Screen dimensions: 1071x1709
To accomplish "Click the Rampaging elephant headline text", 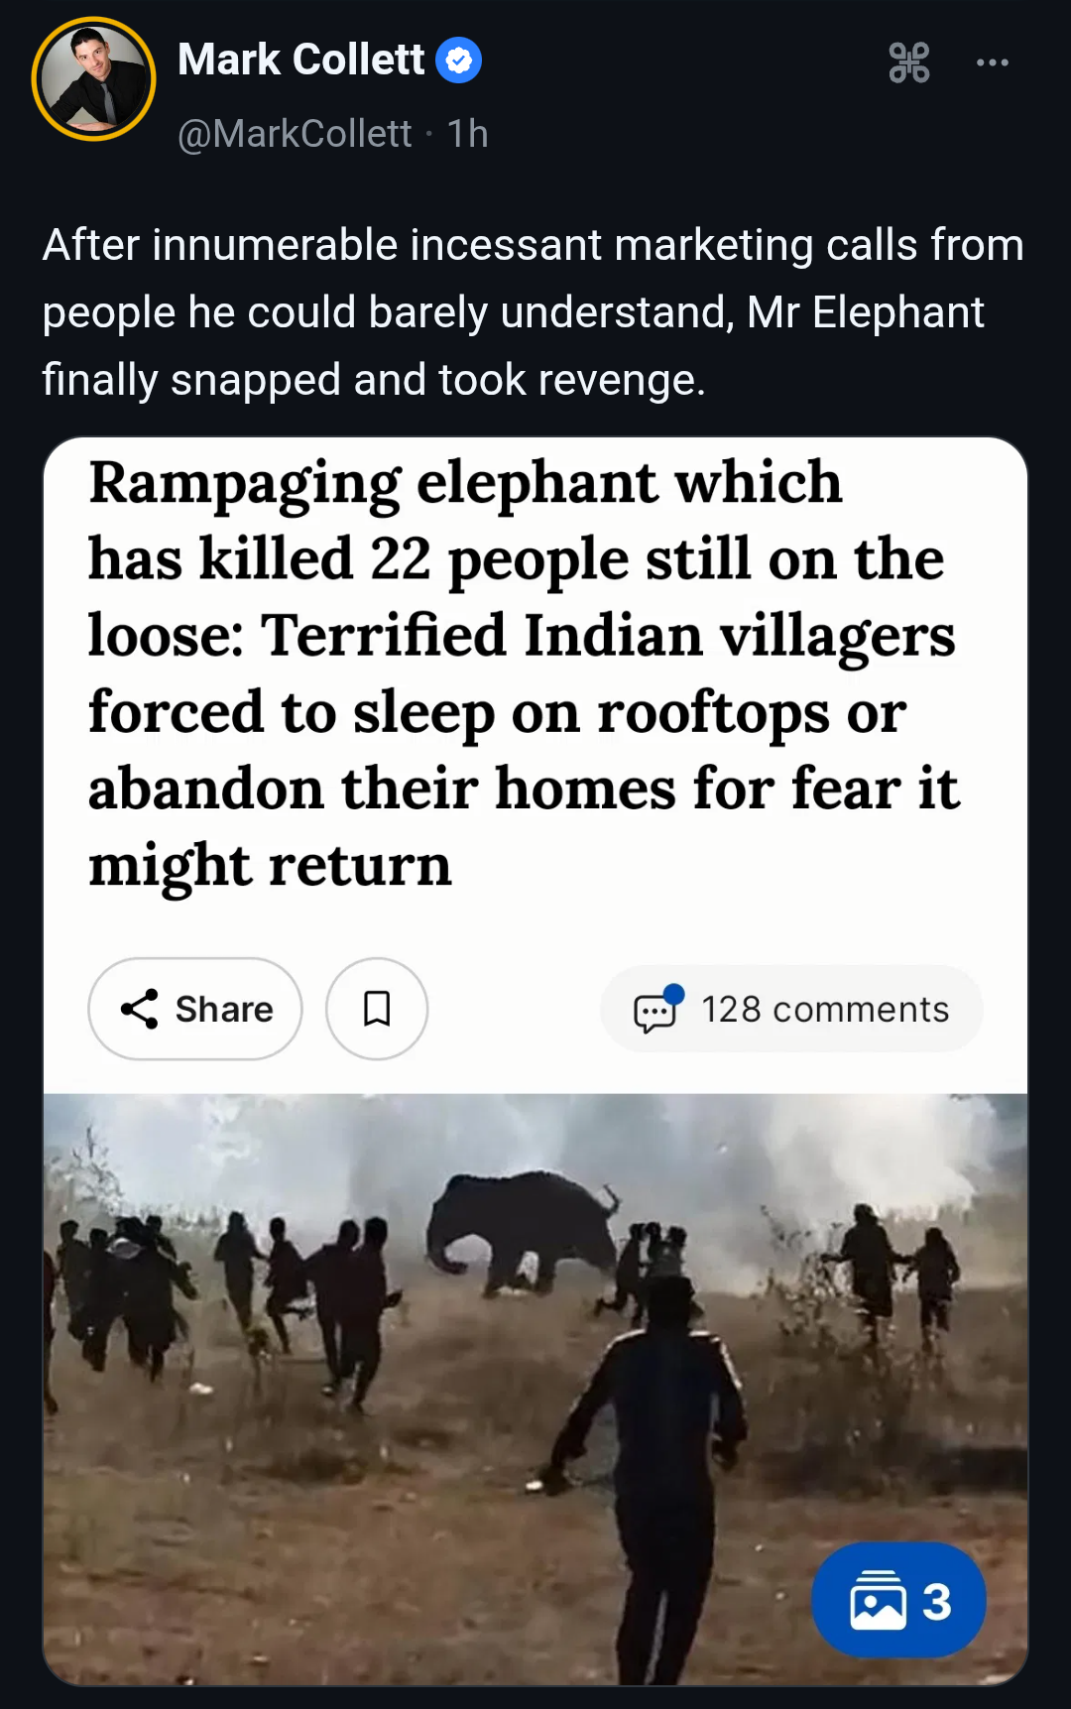I will 524,673.
